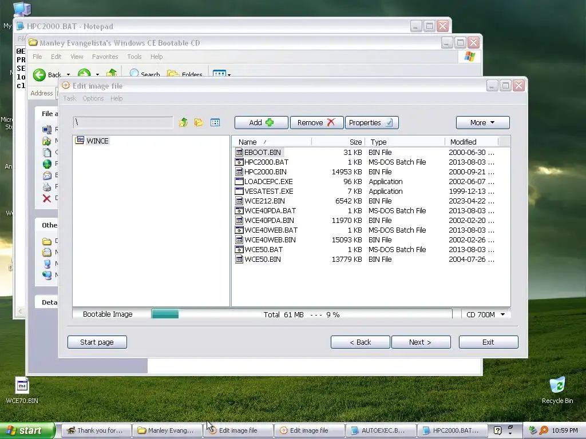Select WCE50.BIN file icon

(x=239, y=259)
